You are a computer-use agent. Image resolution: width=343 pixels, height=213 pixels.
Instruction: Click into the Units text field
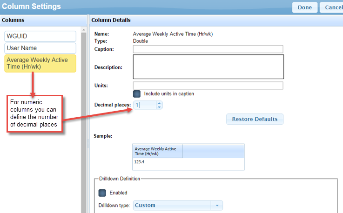[x=208, y=86]
